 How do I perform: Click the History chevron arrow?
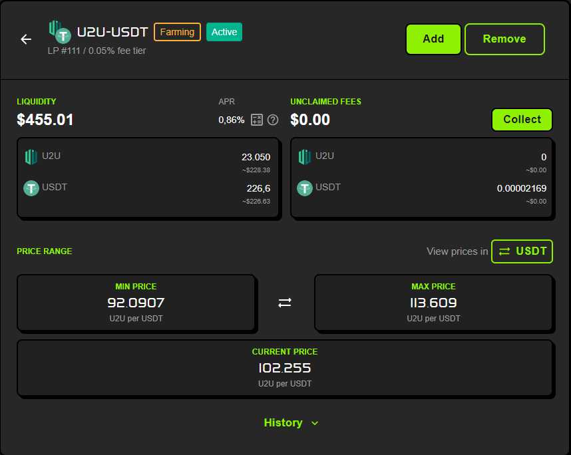(x=315, y=423)
